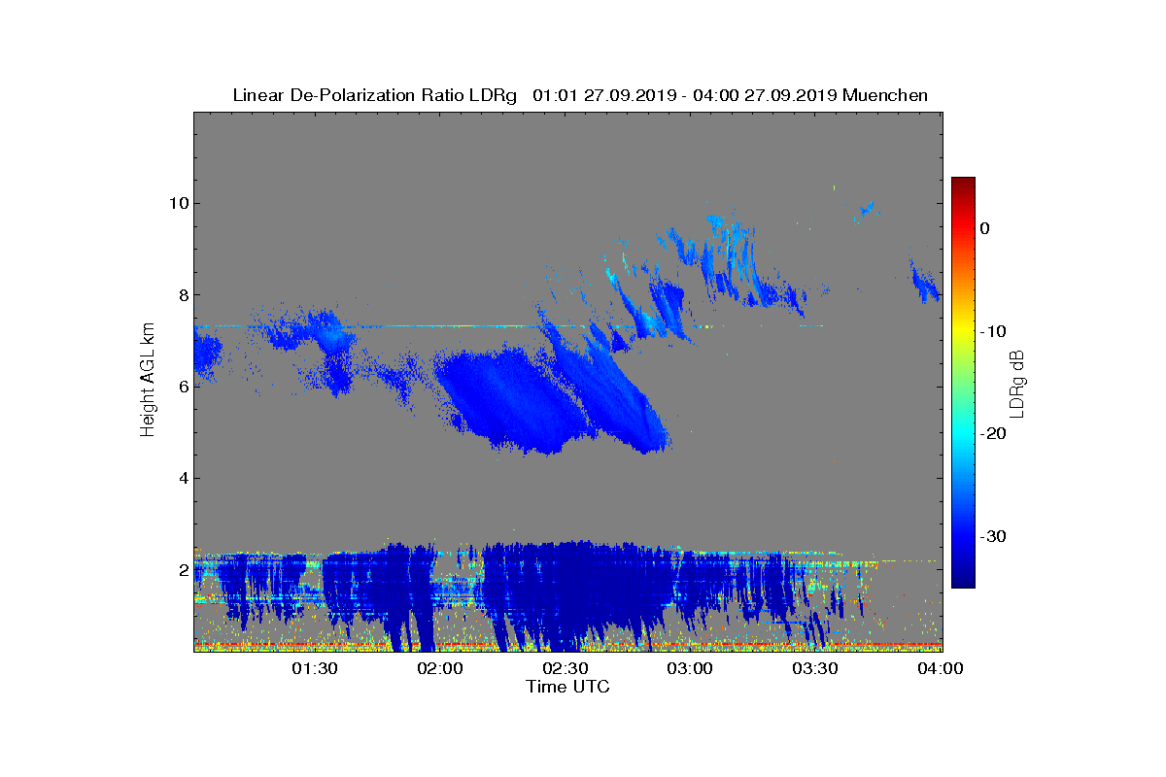Click the dark blue bottom of the colorbar
The width and height of the screenshot is (1166, 777).
963,578
